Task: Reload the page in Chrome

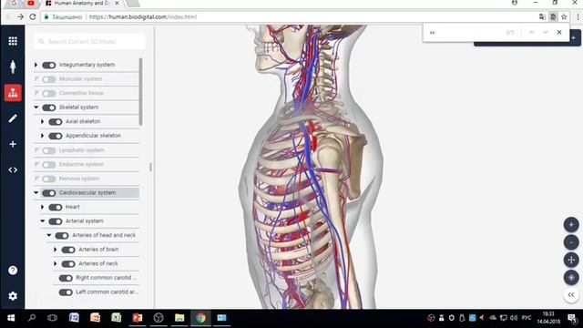Action: click(x=33, y=16)
